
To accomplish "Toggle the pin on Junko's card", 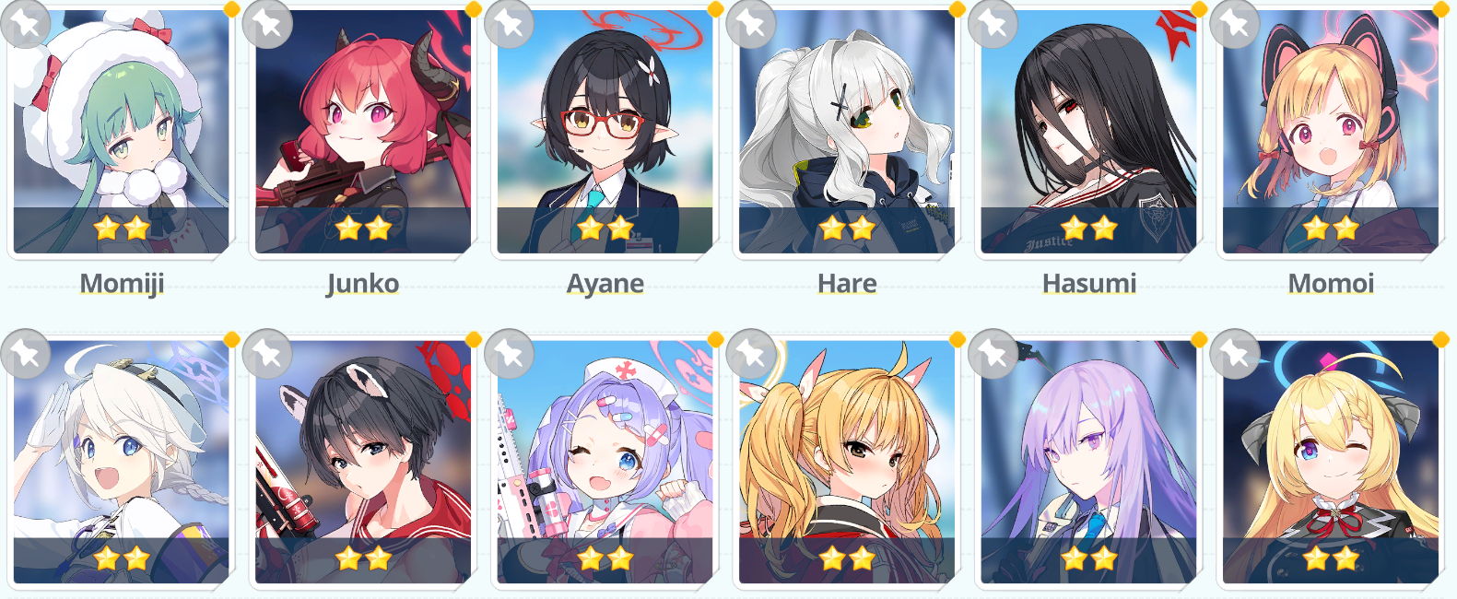I will (267, 24).
